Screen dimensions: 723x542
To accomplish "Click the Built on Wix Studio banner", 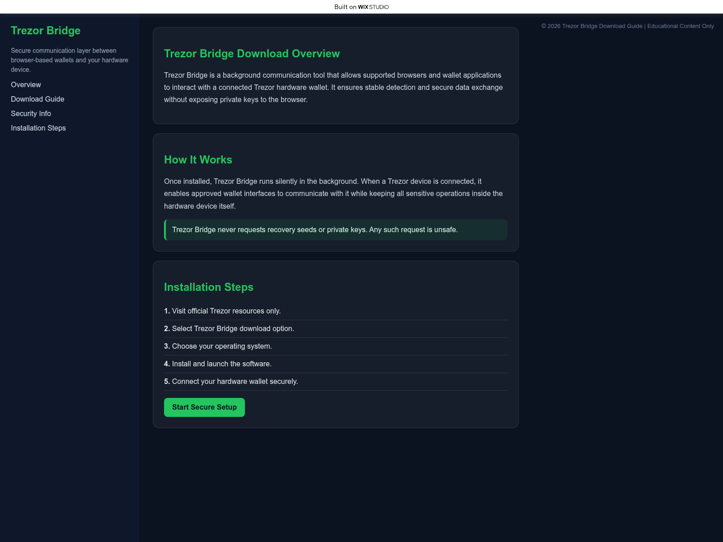I will (x=361, y=7).
